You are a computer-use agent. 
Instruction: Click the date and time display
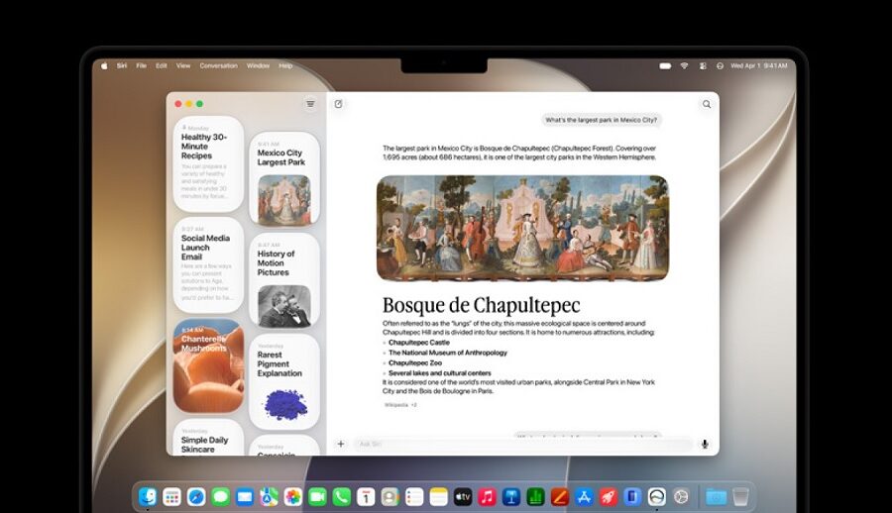pos(759,66)
